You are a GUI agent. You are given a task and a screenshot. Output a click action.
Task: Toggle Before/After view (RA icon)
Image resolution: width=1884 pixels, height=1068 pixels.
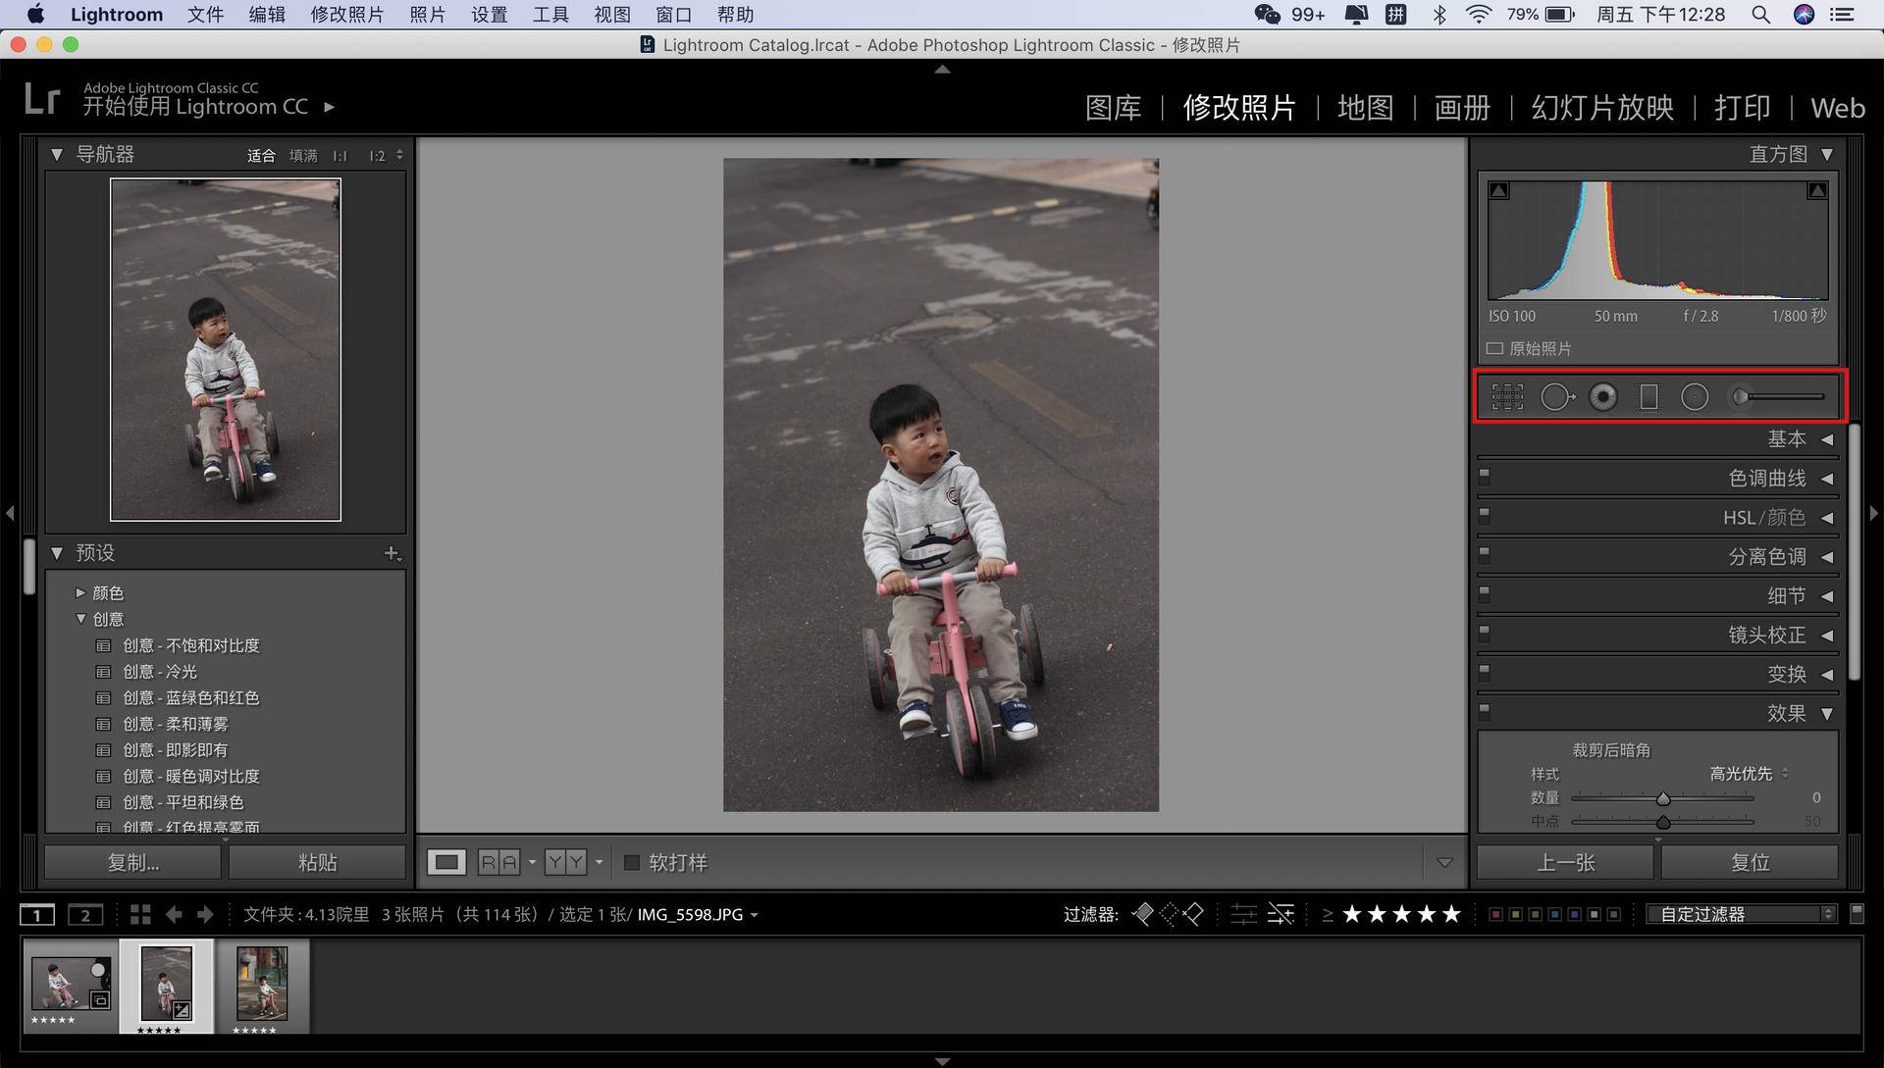(498, 863)
